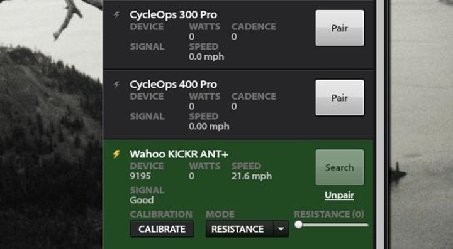Image resolution: width=453 pixels, height=249 pixels.
Task: Pair the CycleOps 300 Pro device
Action: click(340, 28)
